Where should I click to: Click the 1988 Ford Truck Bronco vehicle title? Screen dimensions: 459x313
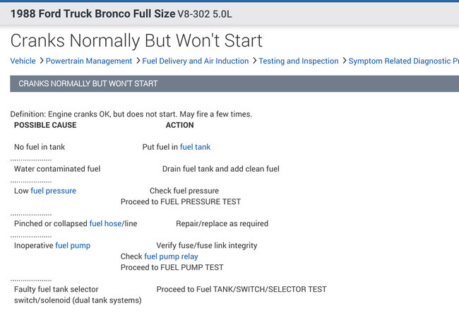tap(92, 14)
